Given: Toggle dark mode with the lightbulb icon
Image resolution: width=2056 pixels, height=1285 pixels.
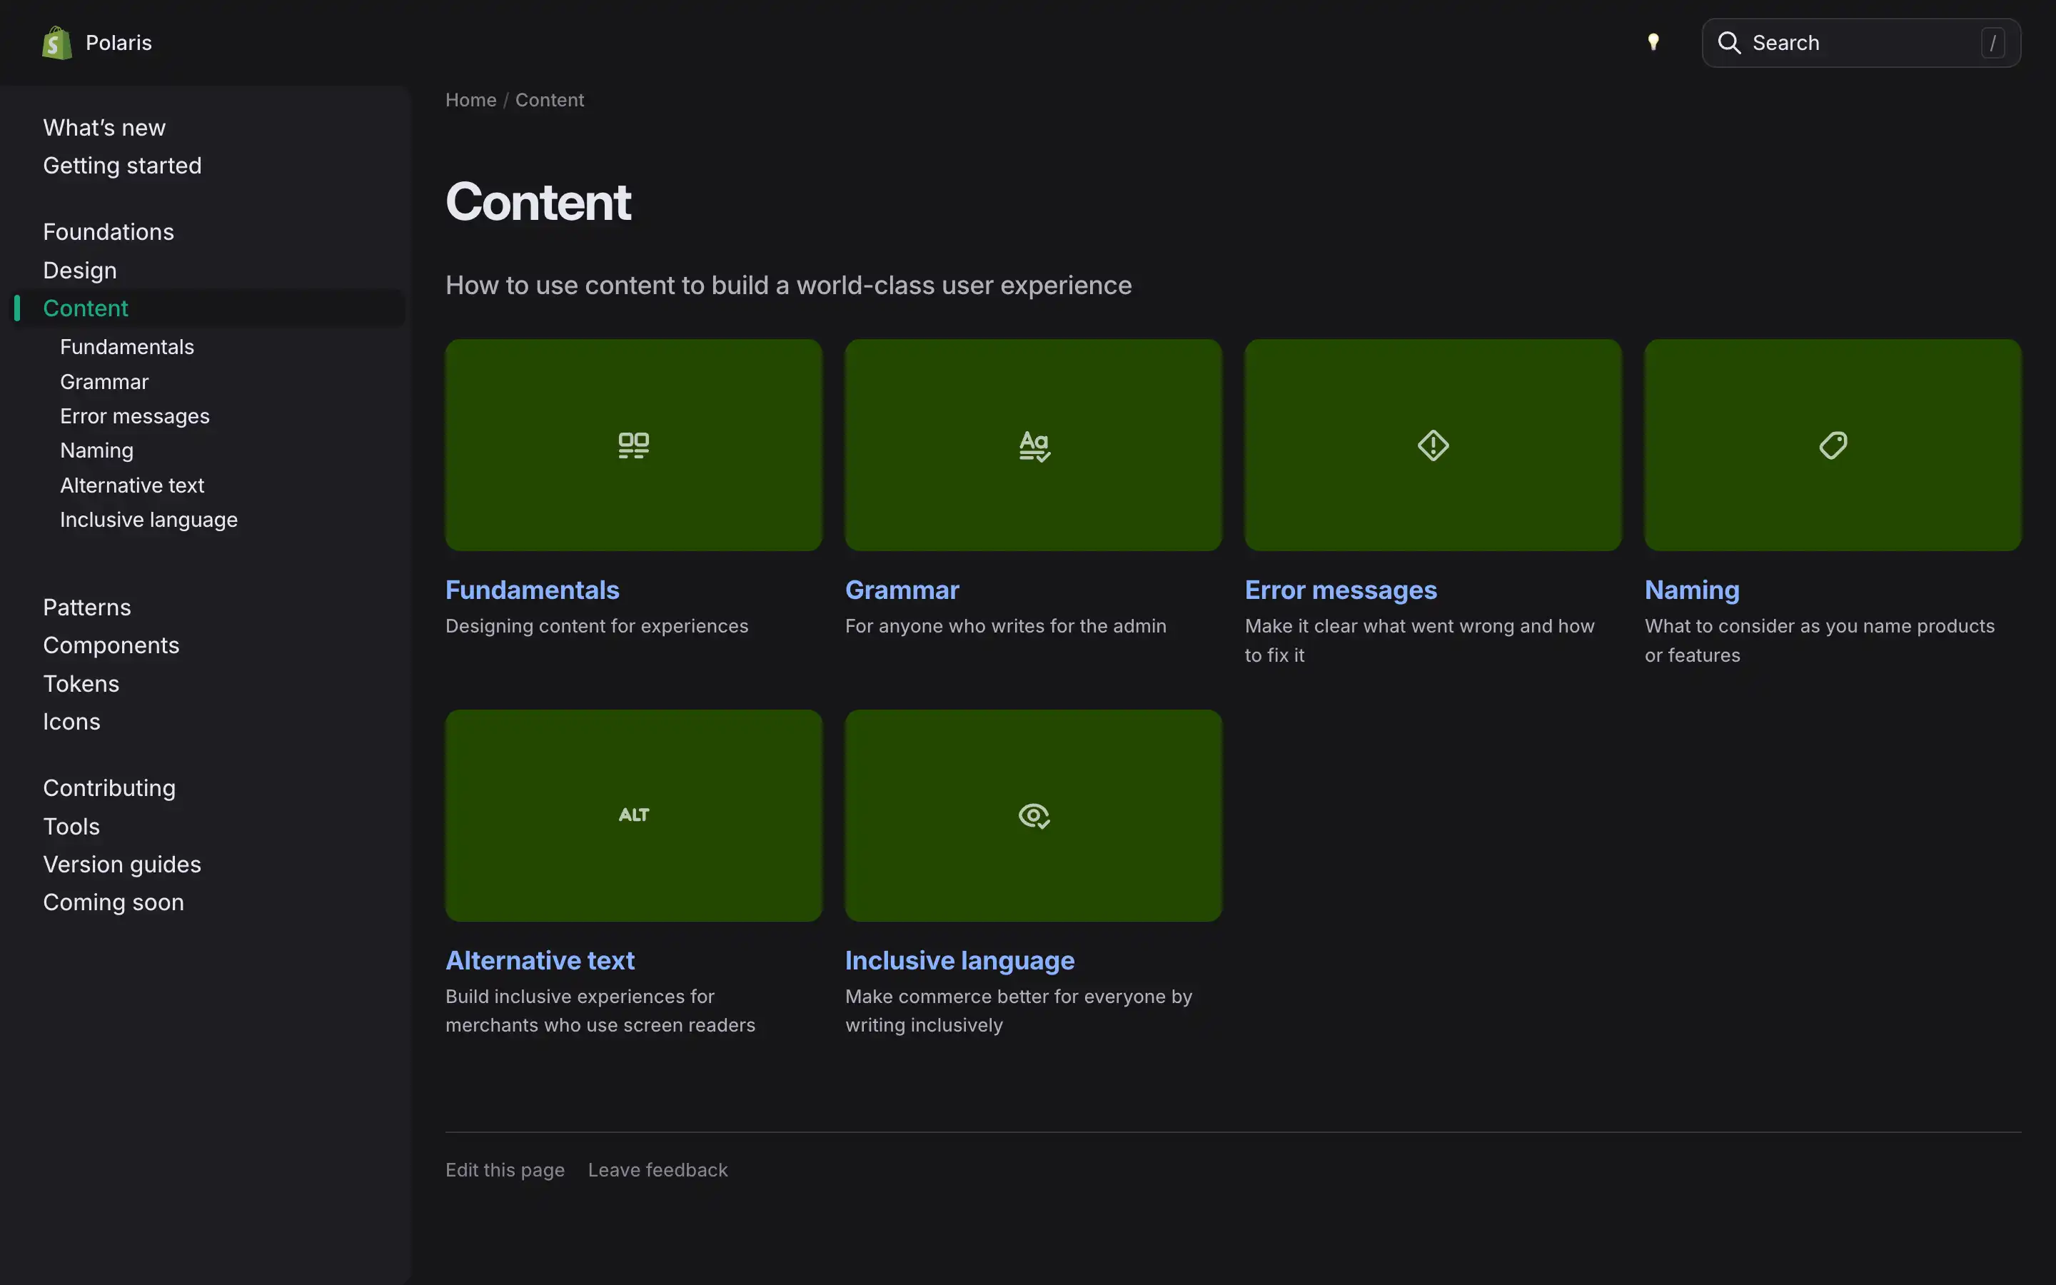Looking at the screenshot, I should pos(1655,41).
